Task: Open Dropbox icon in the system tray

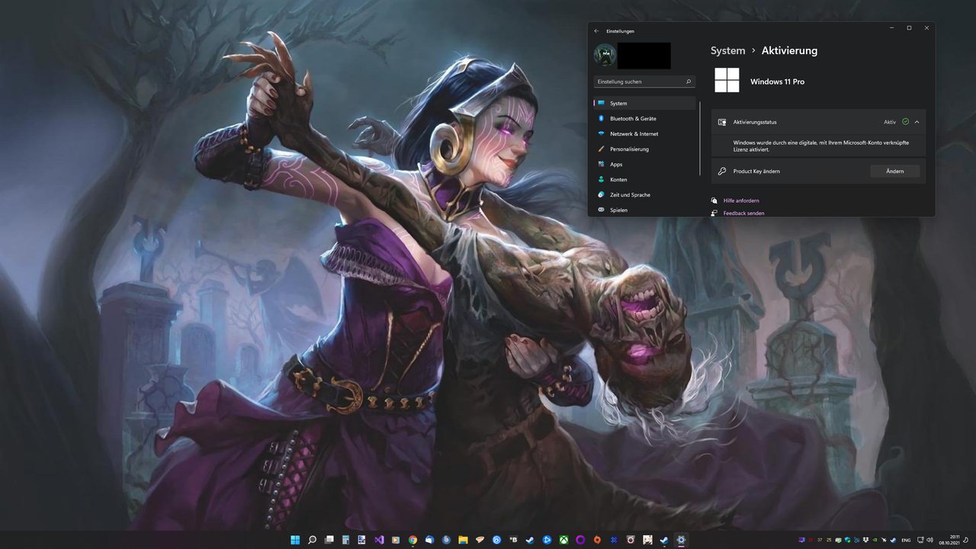Action: pos(865,540)
